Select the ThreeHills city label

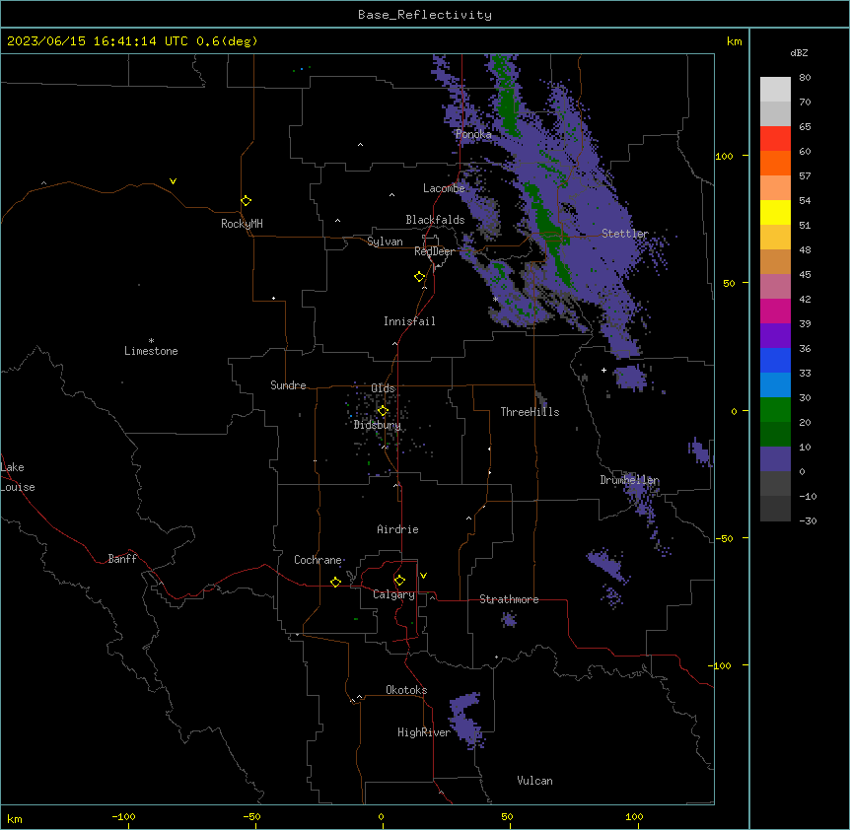pyautogui.click(x=530, y=412)
